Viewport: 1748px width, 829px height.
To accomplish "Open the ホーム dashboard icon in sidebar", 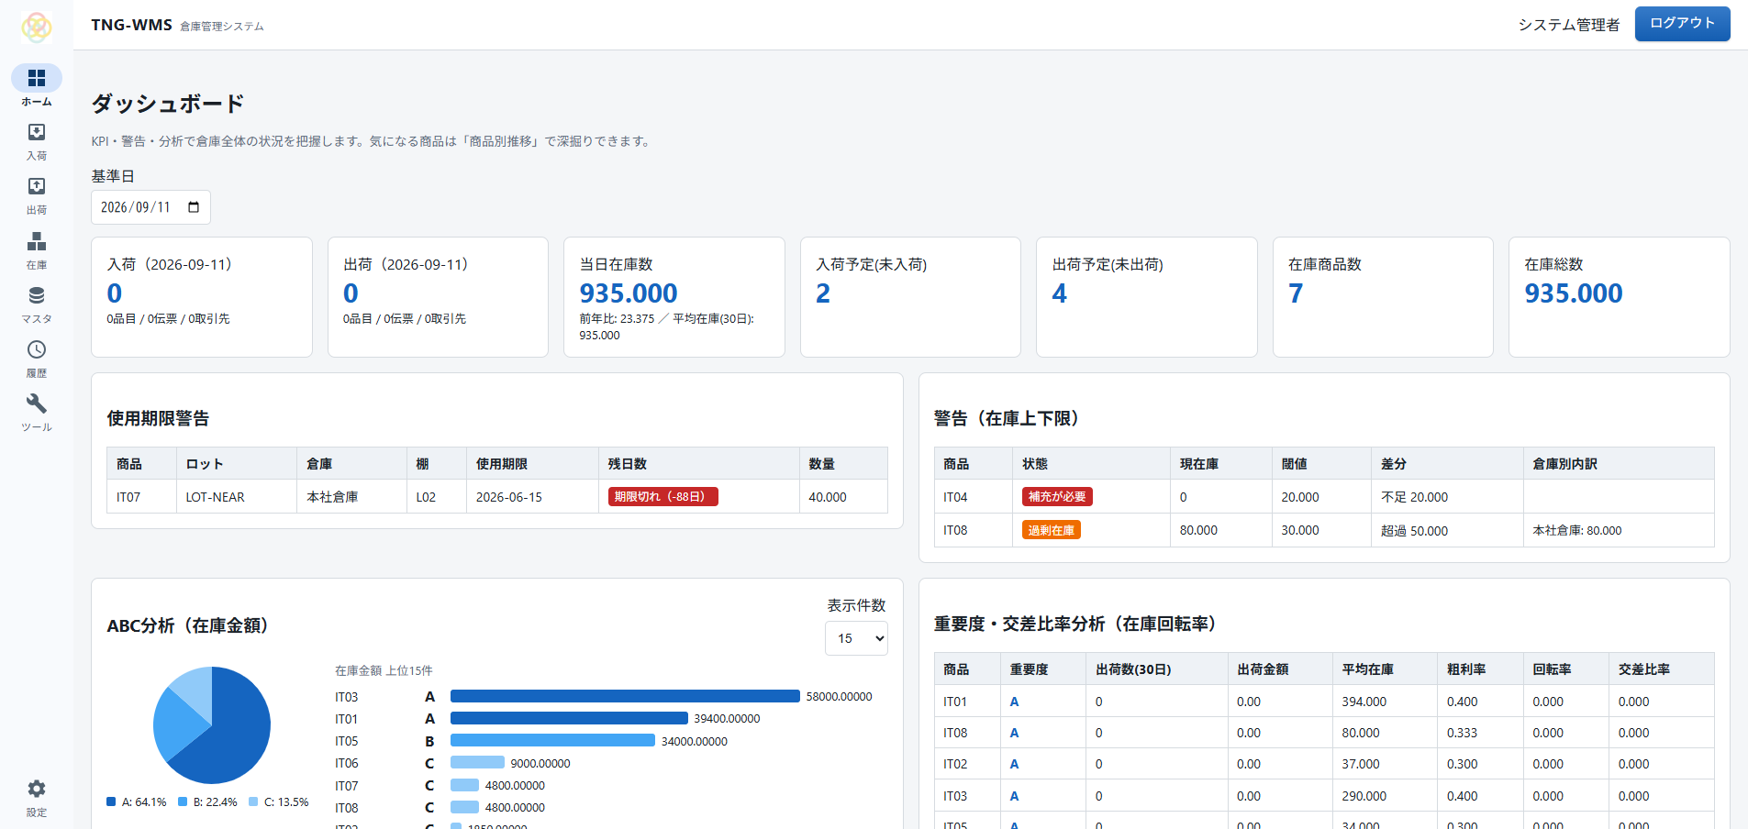I will coord(37,78).
